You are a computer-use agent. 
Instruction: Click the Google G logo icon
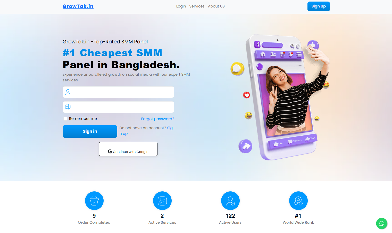(x=110, y=151)
